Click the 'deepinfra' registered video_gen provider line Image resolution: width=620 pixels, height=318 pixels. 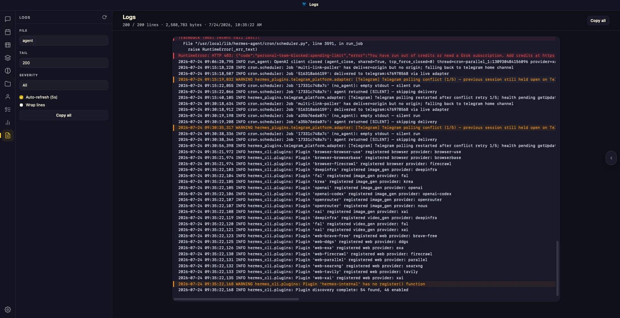[x=307, y=218]
